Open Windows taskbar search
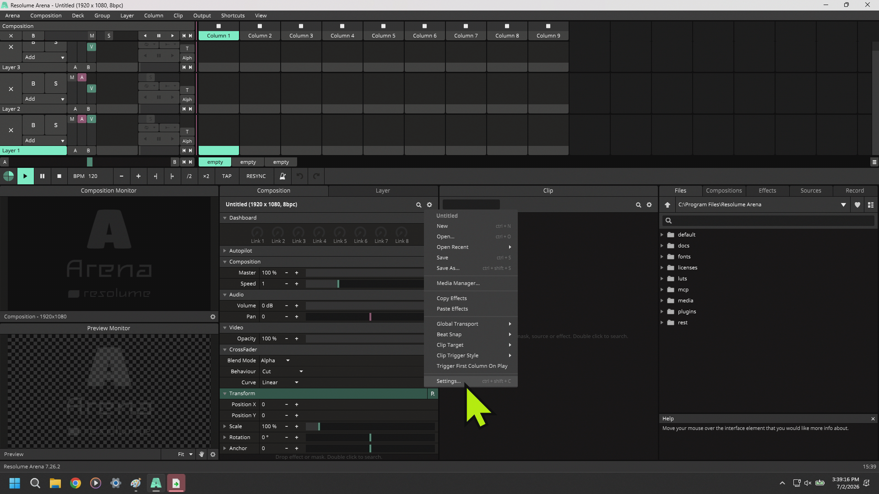 (35, 483)
